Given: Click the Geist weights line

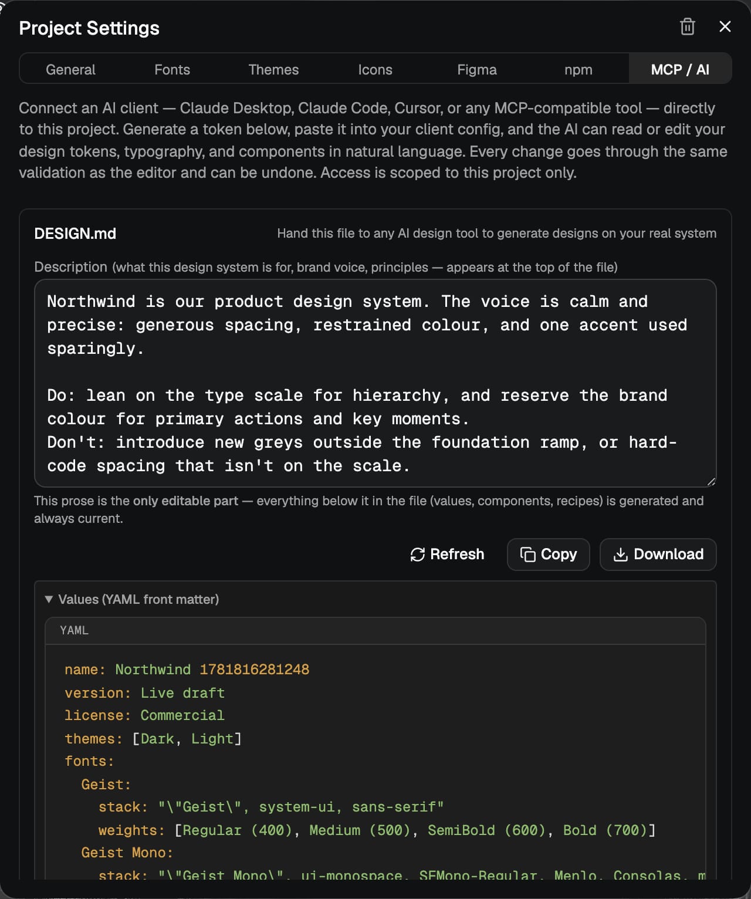Looking at the screenshot, I should coord(377,830).
